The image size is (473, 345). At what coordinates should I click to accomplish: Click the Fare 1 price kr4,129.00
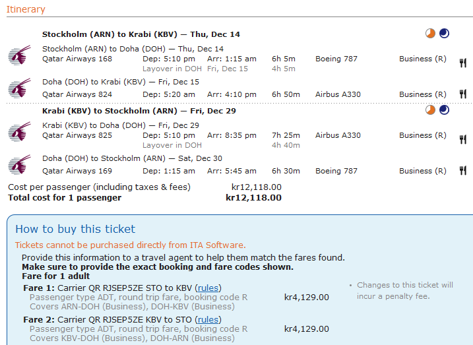(307, 298)
